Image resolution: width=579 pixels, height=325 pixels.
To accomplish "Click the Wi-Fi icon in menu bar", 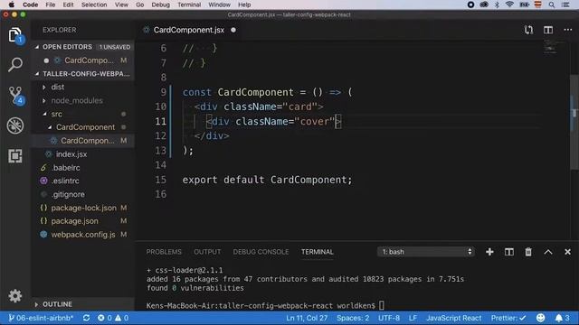I will (509, 5).
